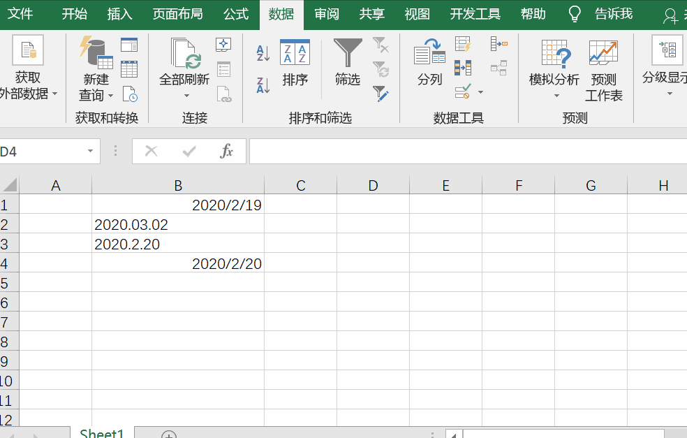Click the Sort A to Z ascending icon
687x438 pixels.
click(x=263, y=53)
